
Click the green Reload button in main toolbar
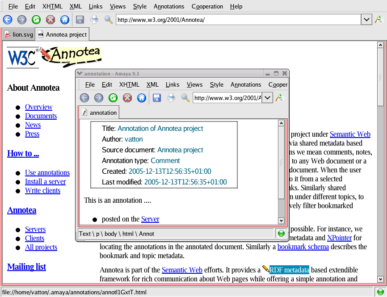(36, 20)
